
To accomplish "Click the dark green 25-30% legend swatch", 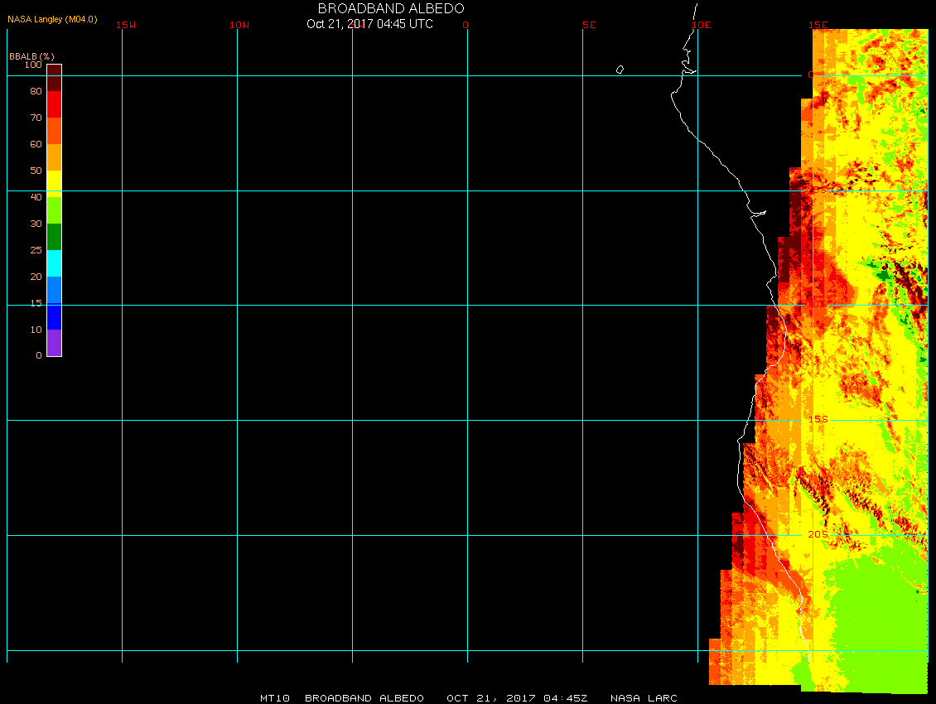I will tap(54, 237).
